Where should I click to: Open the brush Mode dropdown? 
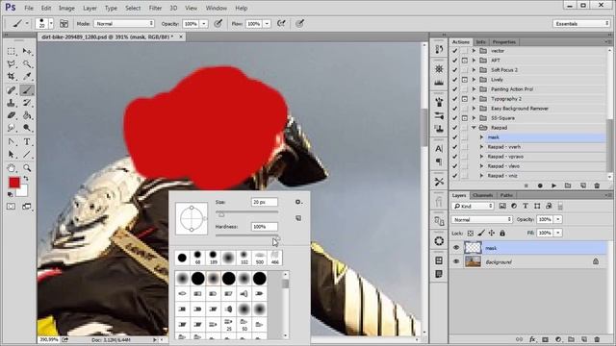pos(124,24)
